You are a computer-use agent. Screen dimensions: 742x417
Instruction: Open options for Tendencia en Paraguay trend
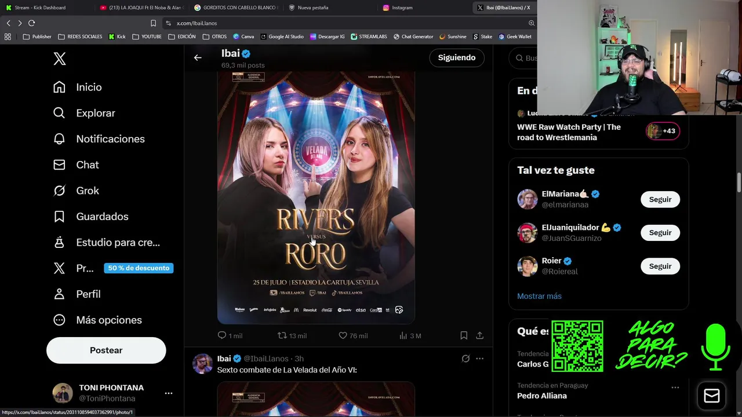(675, 387)
